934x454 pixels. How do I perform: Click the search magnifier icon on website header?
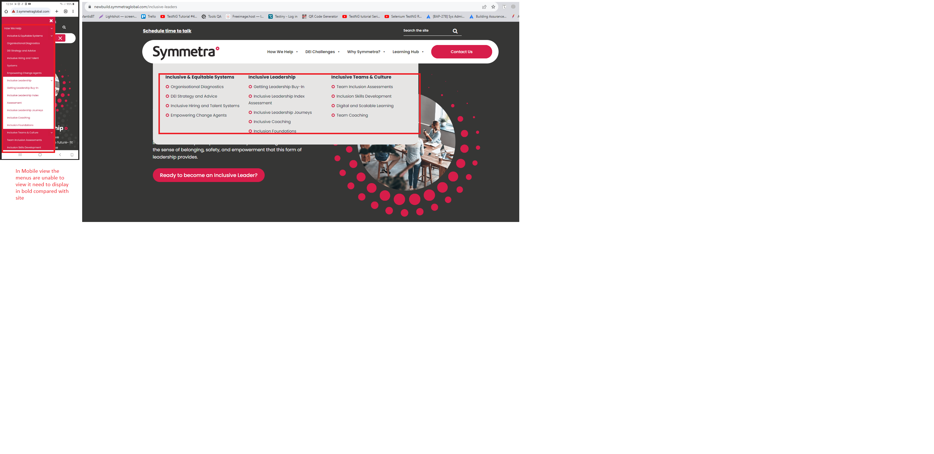[455, 31]
